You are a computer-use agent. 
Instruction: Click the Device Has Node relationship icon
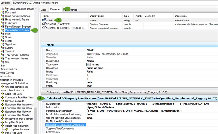[3, 101]
